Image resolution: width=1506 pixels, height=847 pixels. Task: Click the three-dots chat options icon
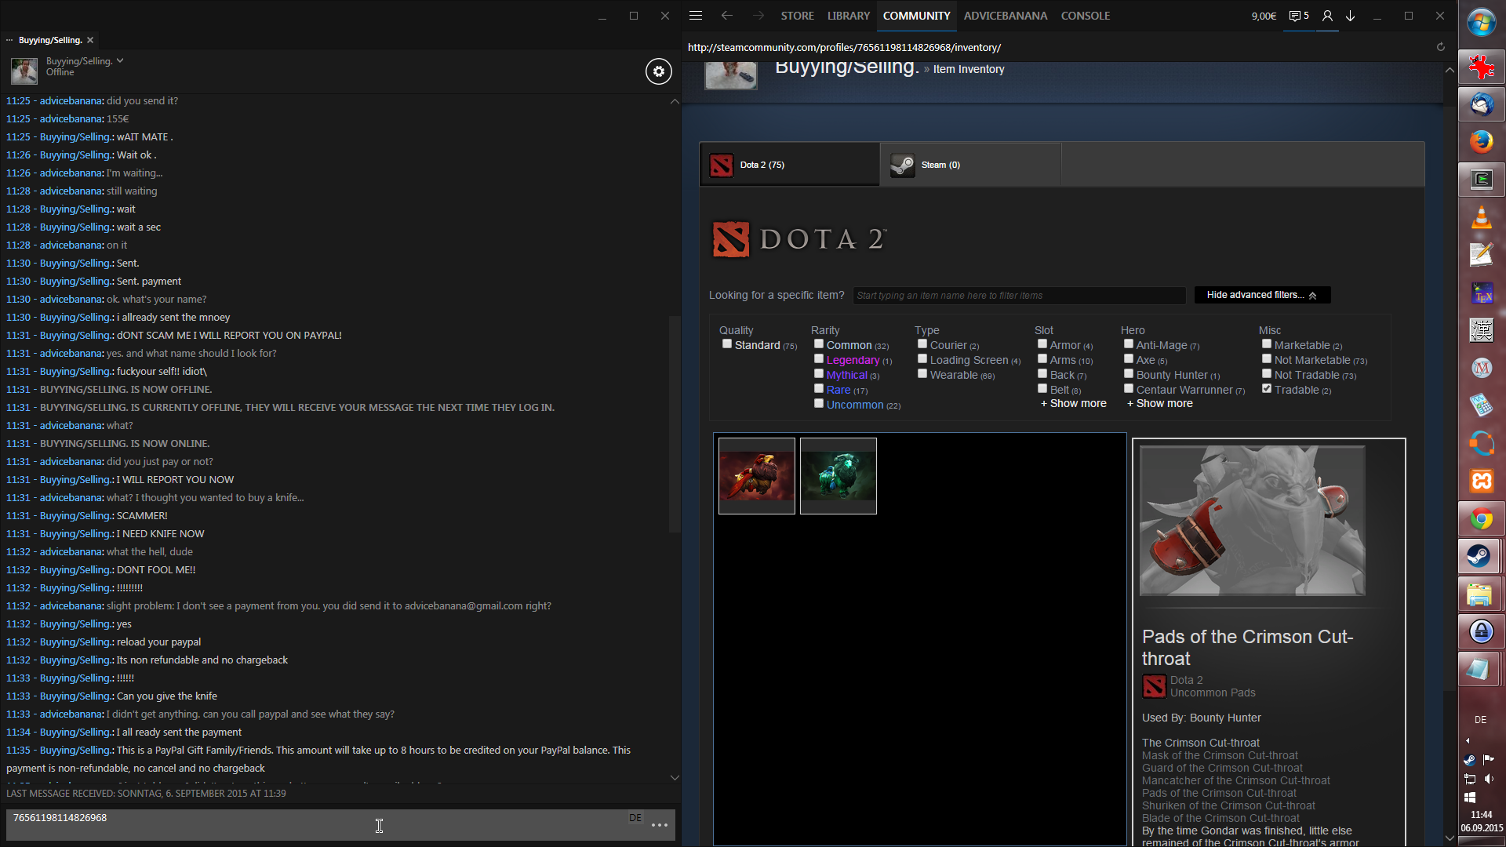pos(659,825)
